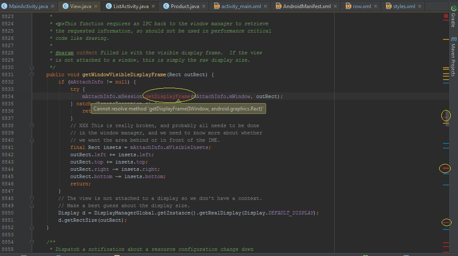The image size is (458, 256).
Task: Collapse the getWindowVisibleDisplayFrame method fold on line 8831
Action: (32, 74)
